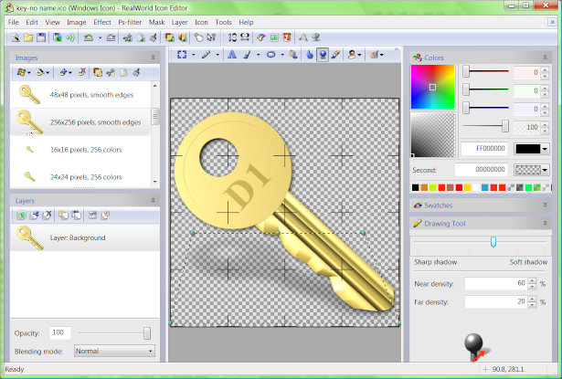
Task: Open the Ellipse shape dropdown arrow
Action: (282, 55)
